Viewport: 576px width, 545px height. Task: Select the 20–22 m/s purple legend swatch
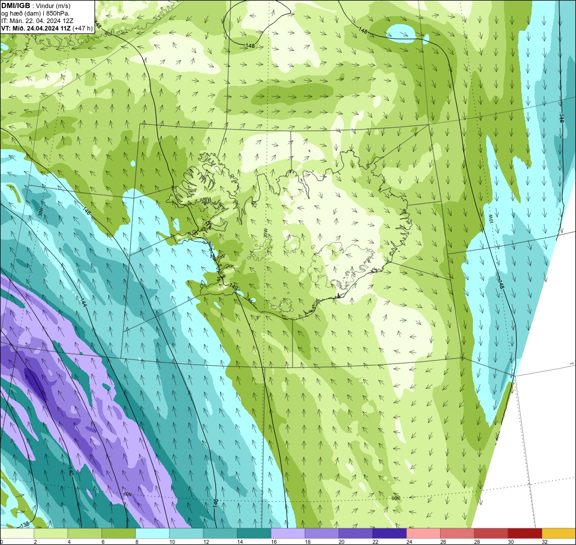pyautogui.click(x=355, y=533)
